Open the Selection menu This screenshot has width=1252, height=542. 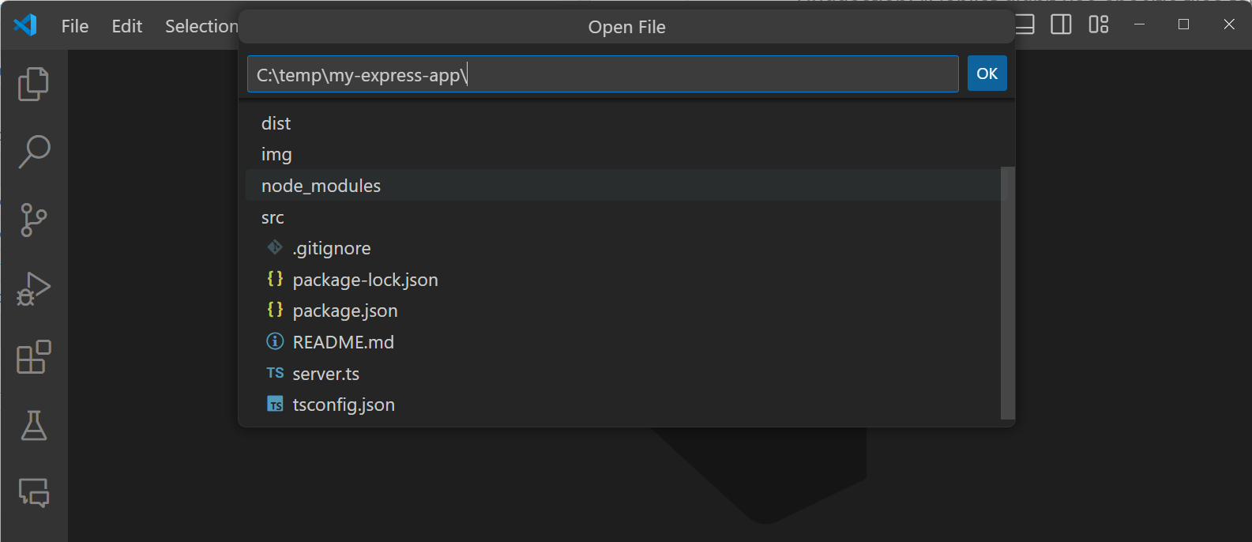coord(201,26)
